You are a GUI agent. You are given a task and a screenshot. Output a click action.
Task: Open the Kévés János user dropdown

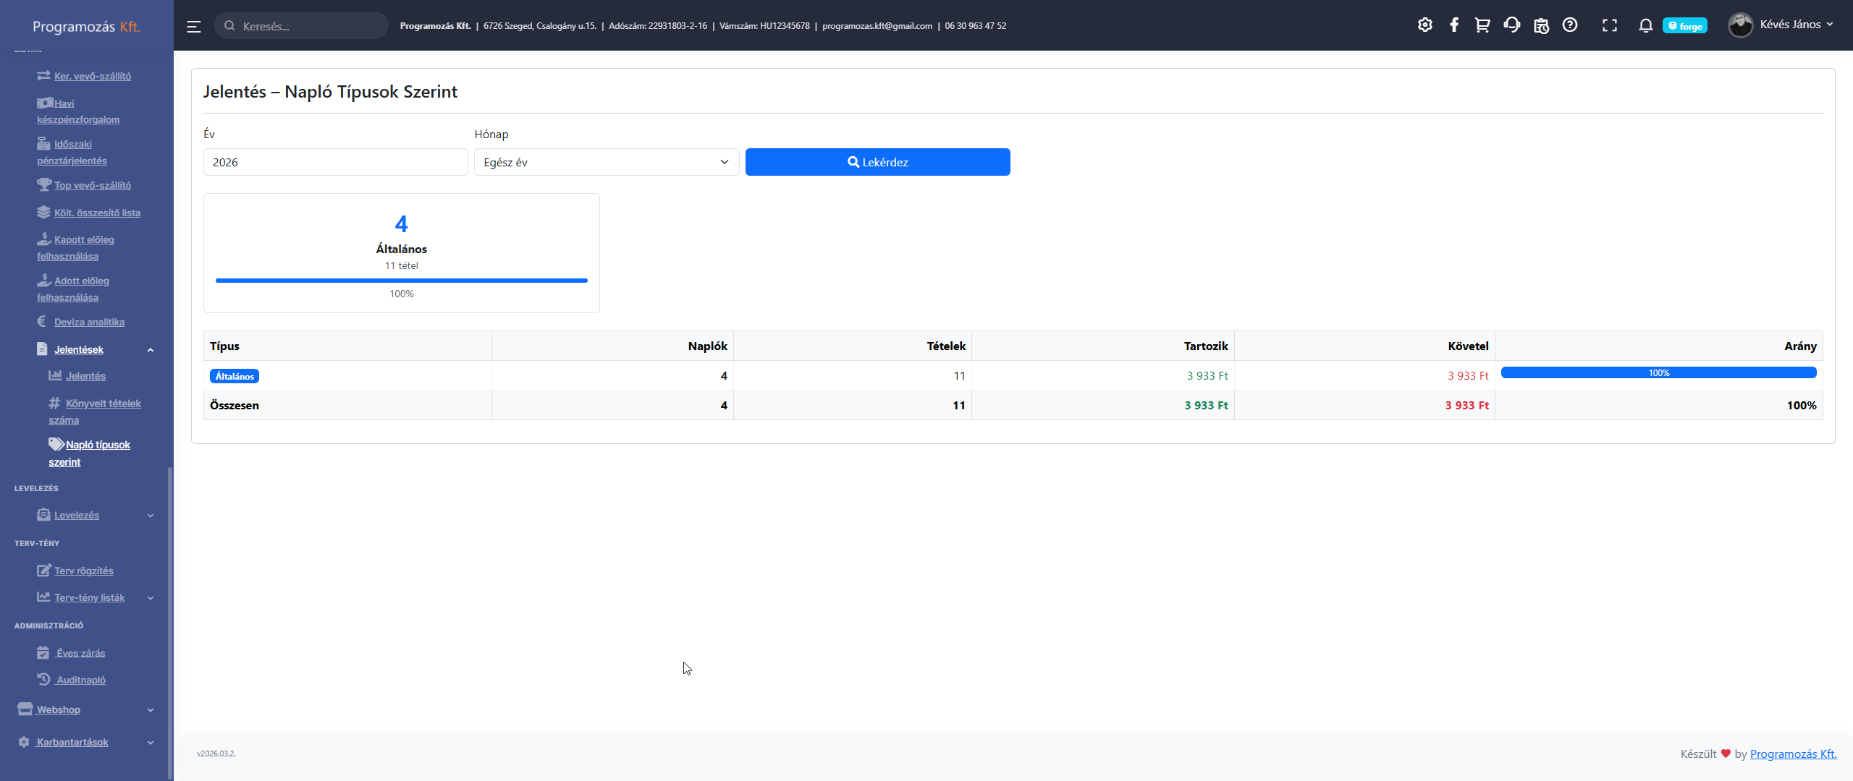1797,25
